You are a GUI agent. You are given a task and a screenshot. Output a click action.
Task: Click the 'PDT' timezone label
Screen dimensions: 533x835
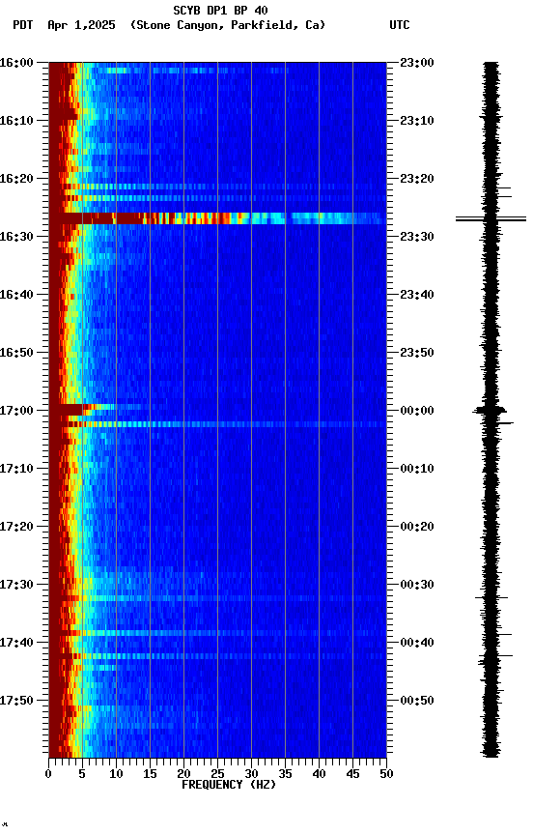(x=23, y=25)
